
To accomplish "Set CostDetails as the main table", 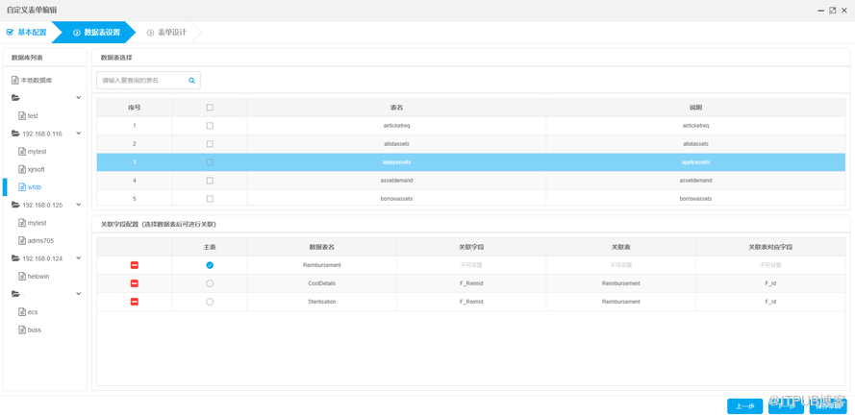I will point(210,283).
